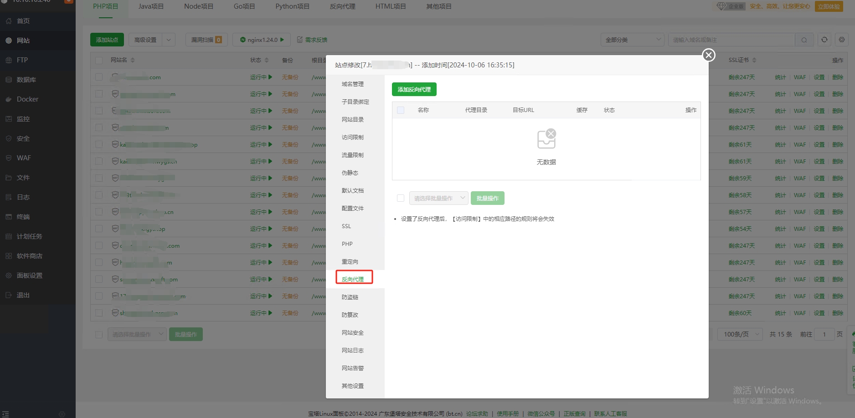Check the site row with SSL 剩余54天
Image resolution: width=855 pixels, height=418 pixels.
[99, 229]
